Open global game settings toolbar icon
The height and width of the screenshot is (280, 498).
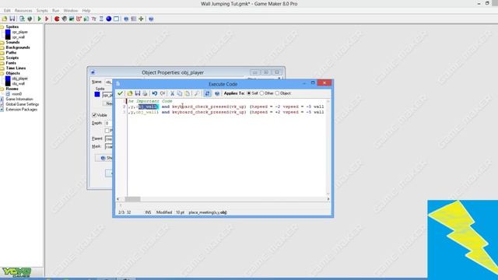tap(134, 19)
